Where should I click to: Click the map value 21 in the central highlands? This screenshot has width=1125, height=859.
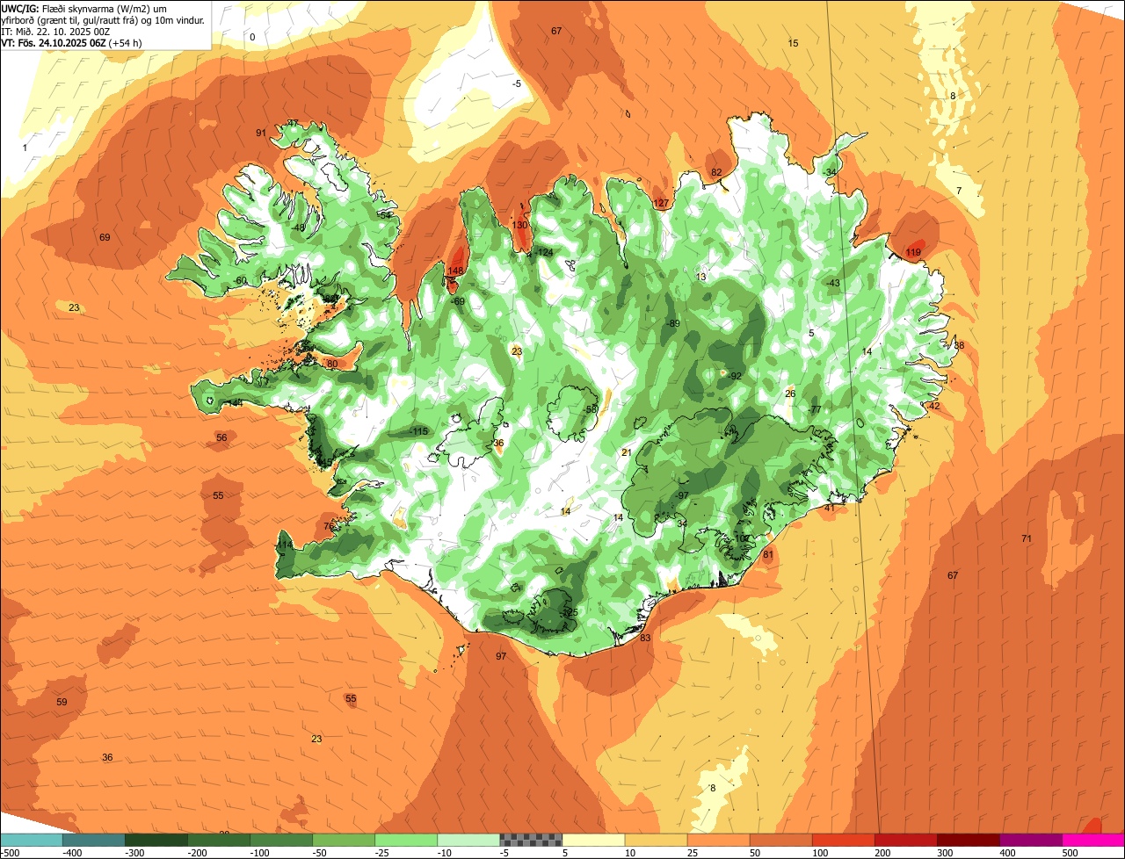click(x=627, y=453)
